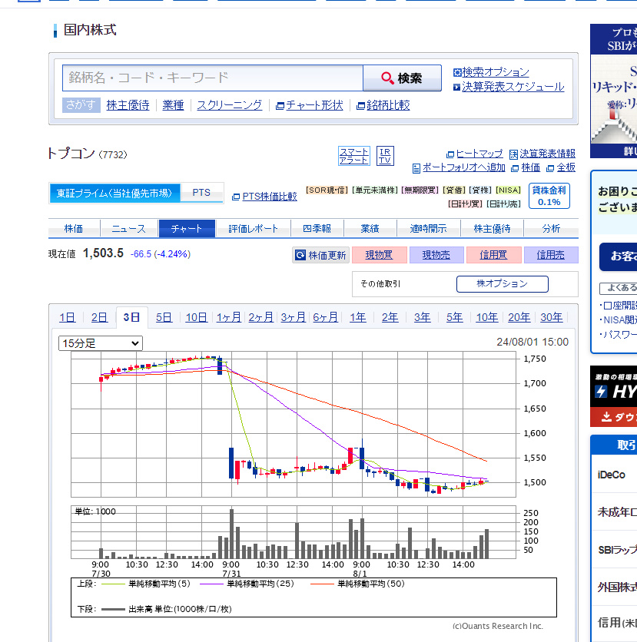The image size is (637, 642).
Task: Open 適時開示 tab
Action: [x=429, y=229]
